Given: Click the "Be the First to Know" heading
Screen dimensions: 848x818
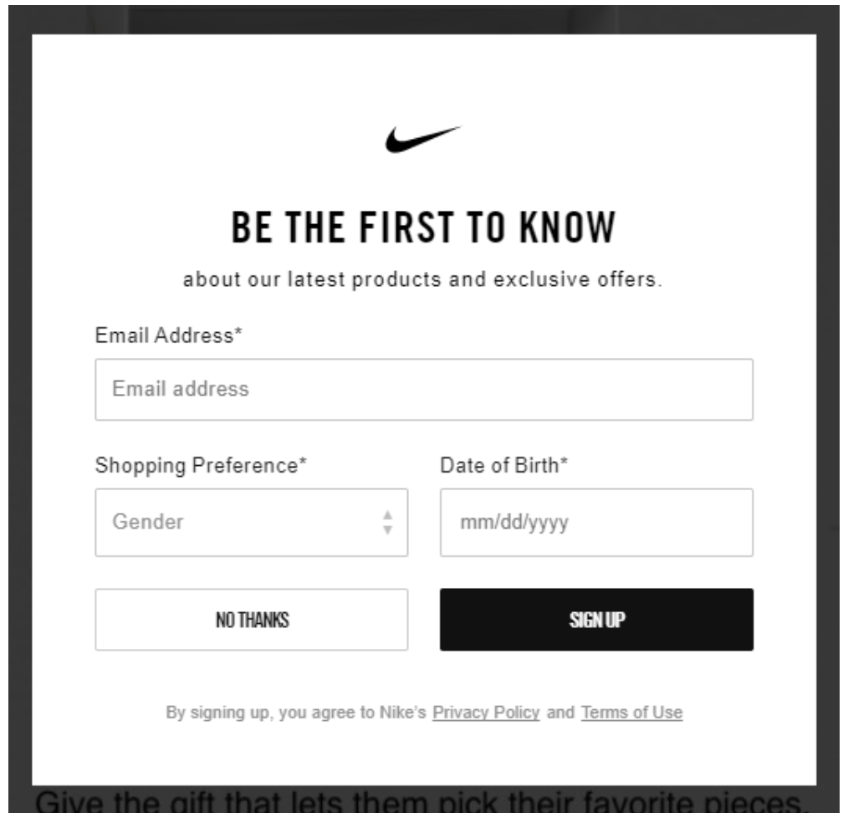Looking at the screenshot, I should 423,228.
